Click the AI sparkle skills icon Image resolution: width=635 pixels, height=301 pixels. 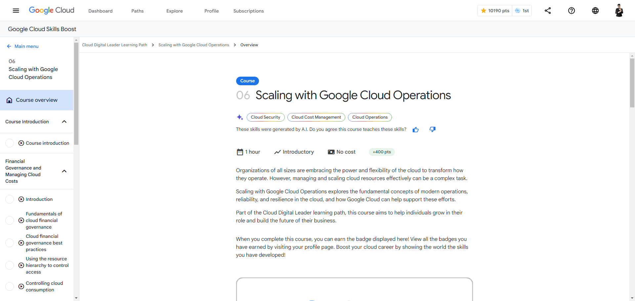point(240,117)
